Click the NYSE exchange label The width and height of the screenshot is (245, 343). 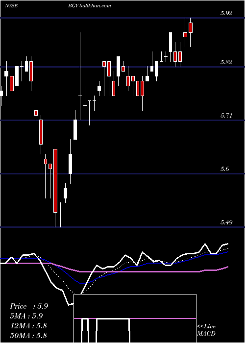(11, 6)
